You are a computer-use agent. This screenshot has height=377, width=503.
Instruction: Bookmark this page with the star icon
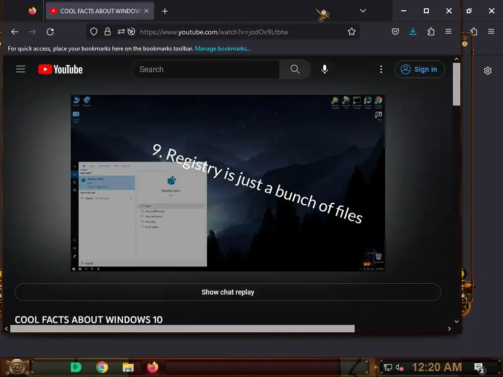pyautogui.click(x=352, y=32)
